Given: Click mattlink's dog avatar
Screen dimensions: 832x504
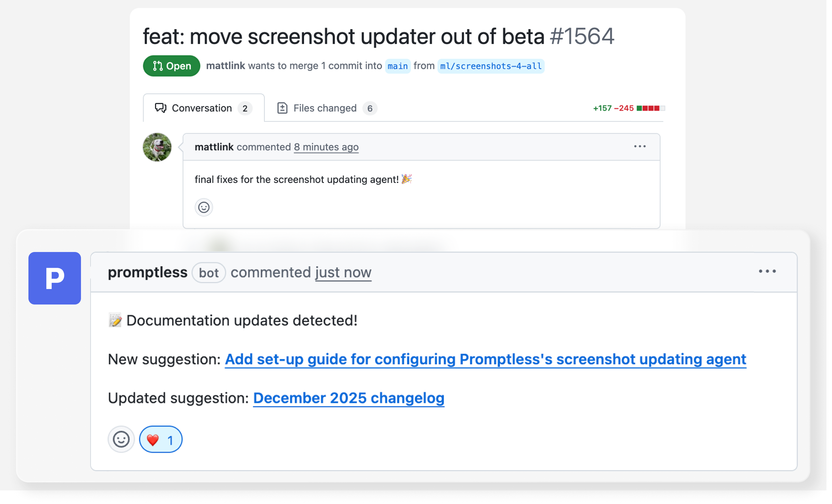Looking at the screenshot, I should [157, 147].
